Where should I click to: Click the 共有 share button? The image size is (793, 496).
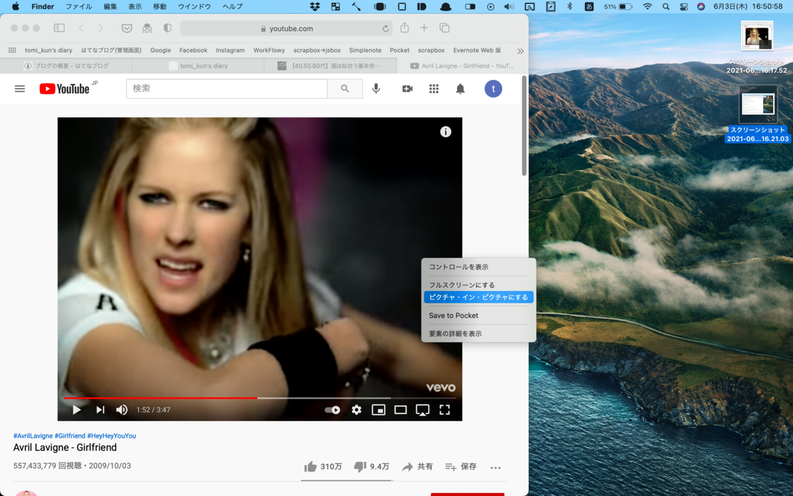click(x=417, y=466)
